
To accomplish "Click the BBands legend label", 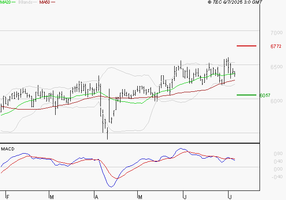I will pyautogui.click(x=25, y=2).
